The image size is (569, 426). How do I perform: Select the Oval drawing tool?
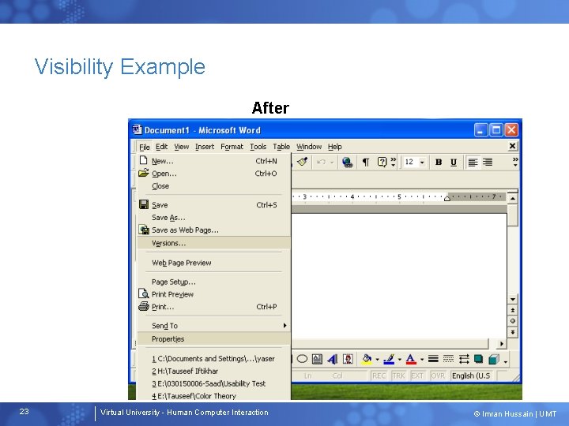302,359
